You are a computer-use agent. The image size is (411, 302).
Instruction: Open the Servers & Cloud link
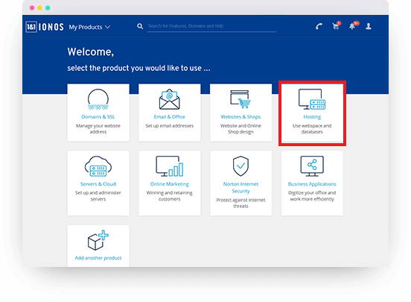pyautogui.click(x=98, y=184)
